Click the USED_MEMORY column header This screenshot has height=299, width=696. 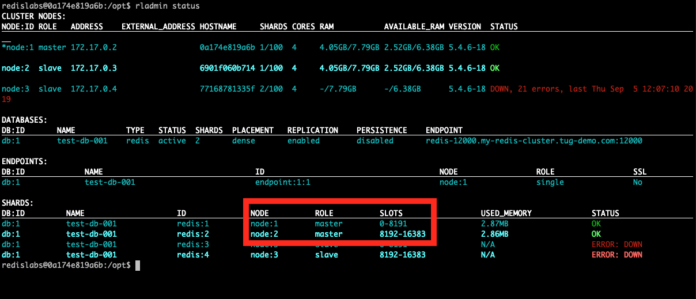(506, 213)
